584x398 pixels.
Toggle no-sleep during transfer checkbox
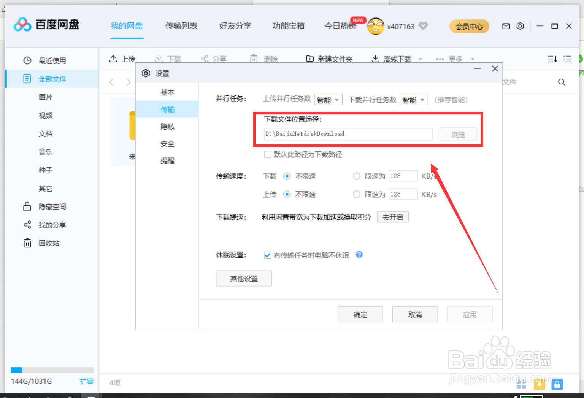point(268,255)
